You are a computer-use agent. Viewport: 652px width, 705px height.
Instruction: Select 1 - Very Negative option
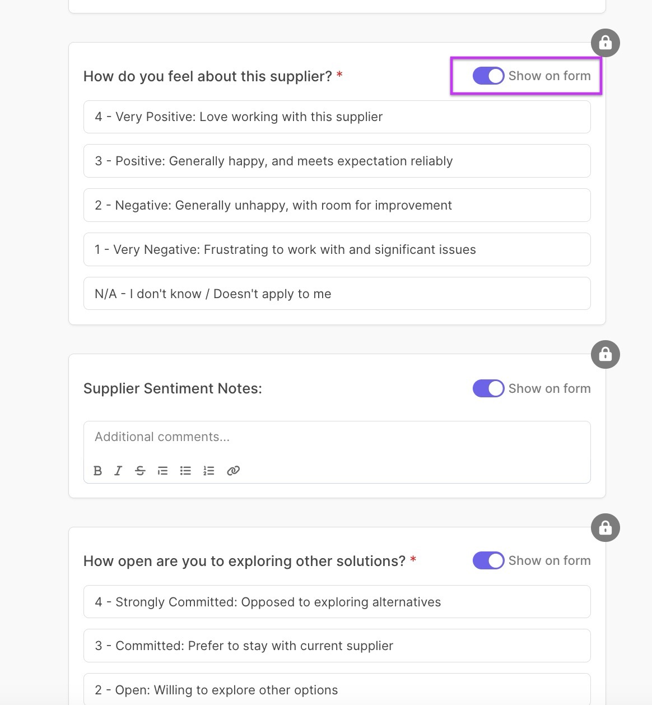[x=337, y=249]
